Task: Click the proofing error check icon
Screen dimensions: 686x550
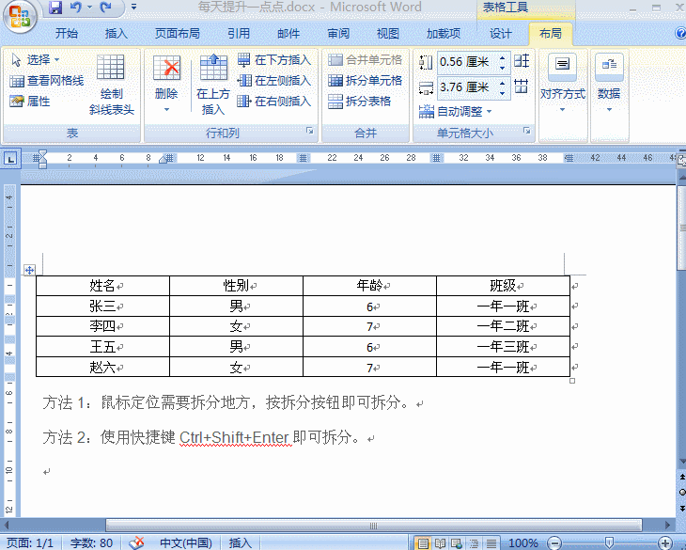Action: (x=136, y=543)
